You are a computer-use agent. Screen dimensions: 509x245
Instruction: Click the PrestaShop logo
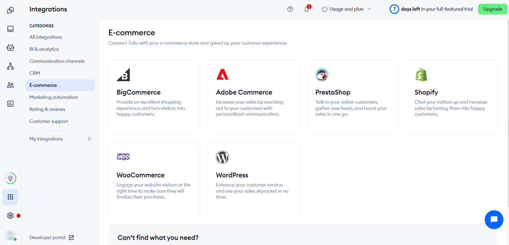click(x=322, y=75)
